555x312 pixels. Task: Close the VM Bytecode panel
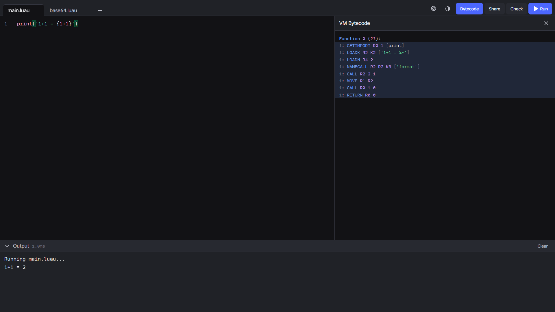point(546,23)
